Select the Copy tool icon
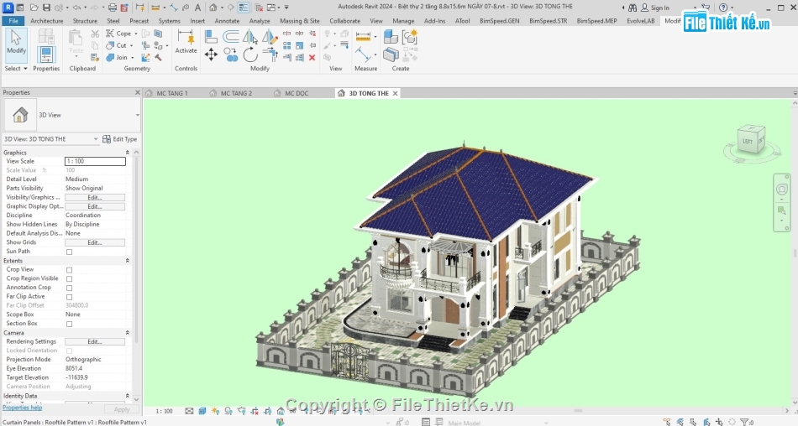Screen dimensions: 798x426 point(231,55)
